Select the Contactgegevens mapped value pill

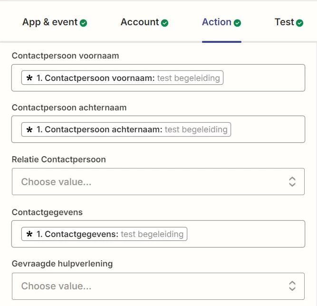point(105,234)
